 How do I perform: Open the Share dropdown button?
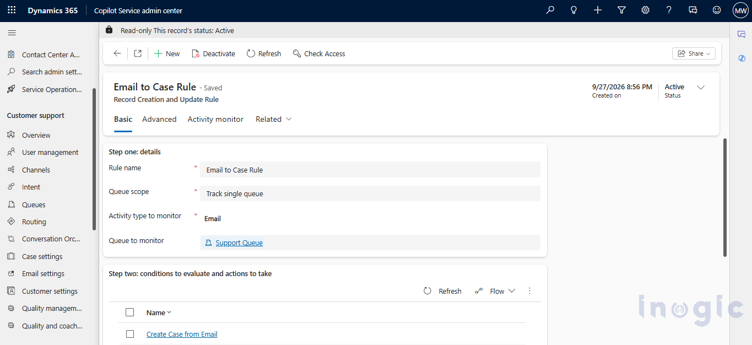694,53
